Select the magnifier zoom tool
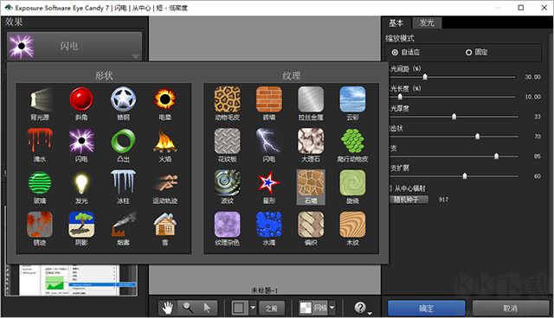554x318 pixels. point(188,308)
